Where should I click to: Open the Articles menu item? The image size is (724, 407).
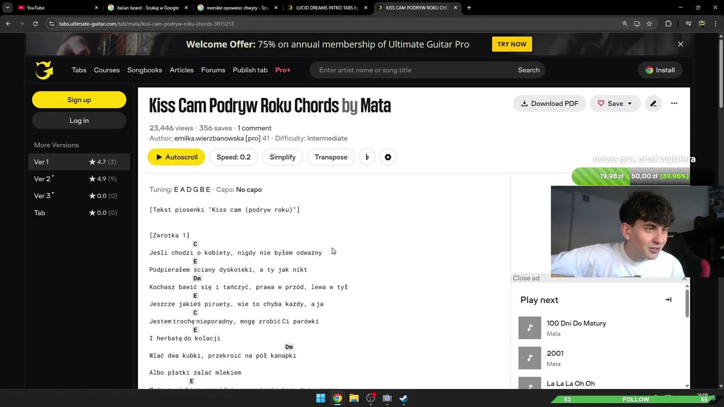[x=182, y=70]
